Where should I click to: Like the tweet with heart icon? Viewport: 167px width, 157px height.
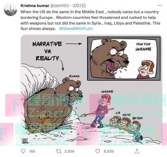[x=97, y=151]
